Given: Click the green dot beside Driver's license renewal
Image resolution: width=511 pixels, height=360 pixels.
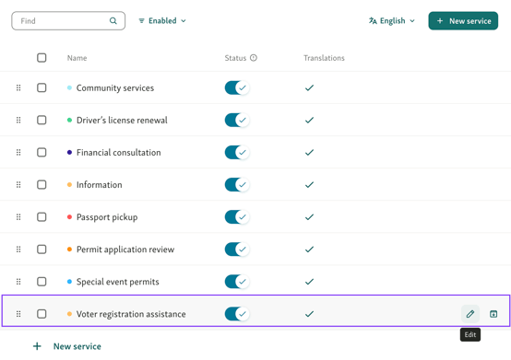Looking at the screenshot, I should [x=69, y=120].
